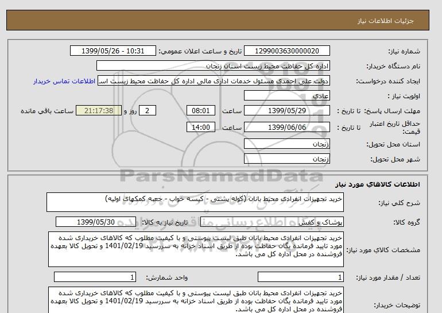
Task: Select the تاریخ نیاز به کالا label
Action: 164,222
